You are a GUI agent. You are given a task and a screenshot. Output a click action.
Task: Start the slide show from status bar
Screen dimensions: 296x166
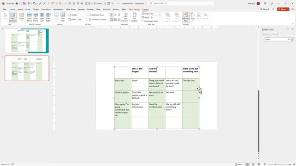click(x=265, y=164)
